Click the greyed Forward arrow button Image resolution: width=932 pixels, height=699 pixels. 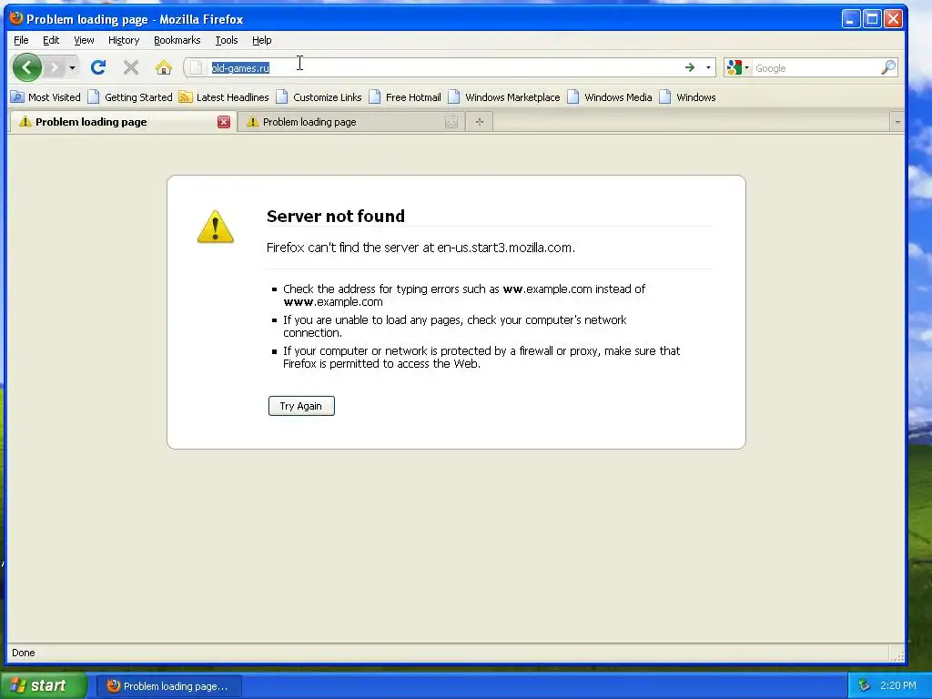(x=54, y=67)
